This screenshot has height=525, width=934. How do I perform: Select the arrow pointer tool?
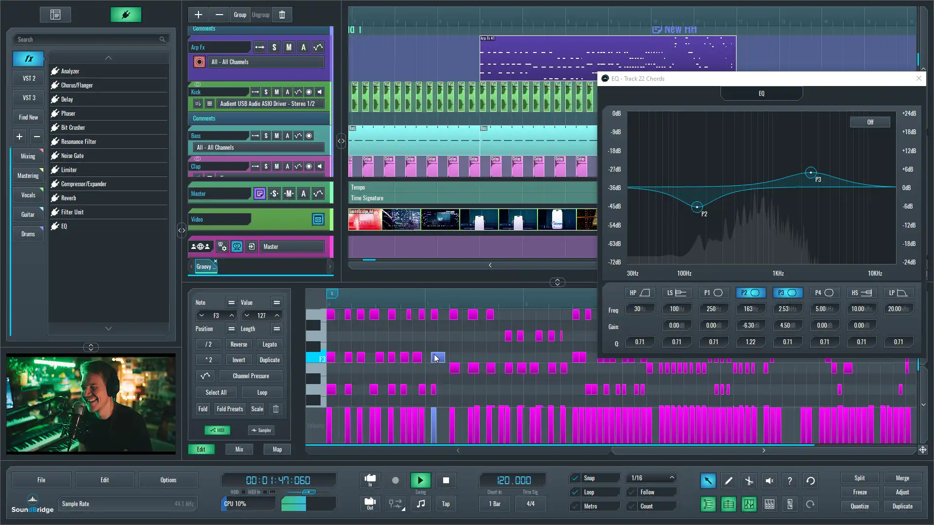click(x=708, y=481)
